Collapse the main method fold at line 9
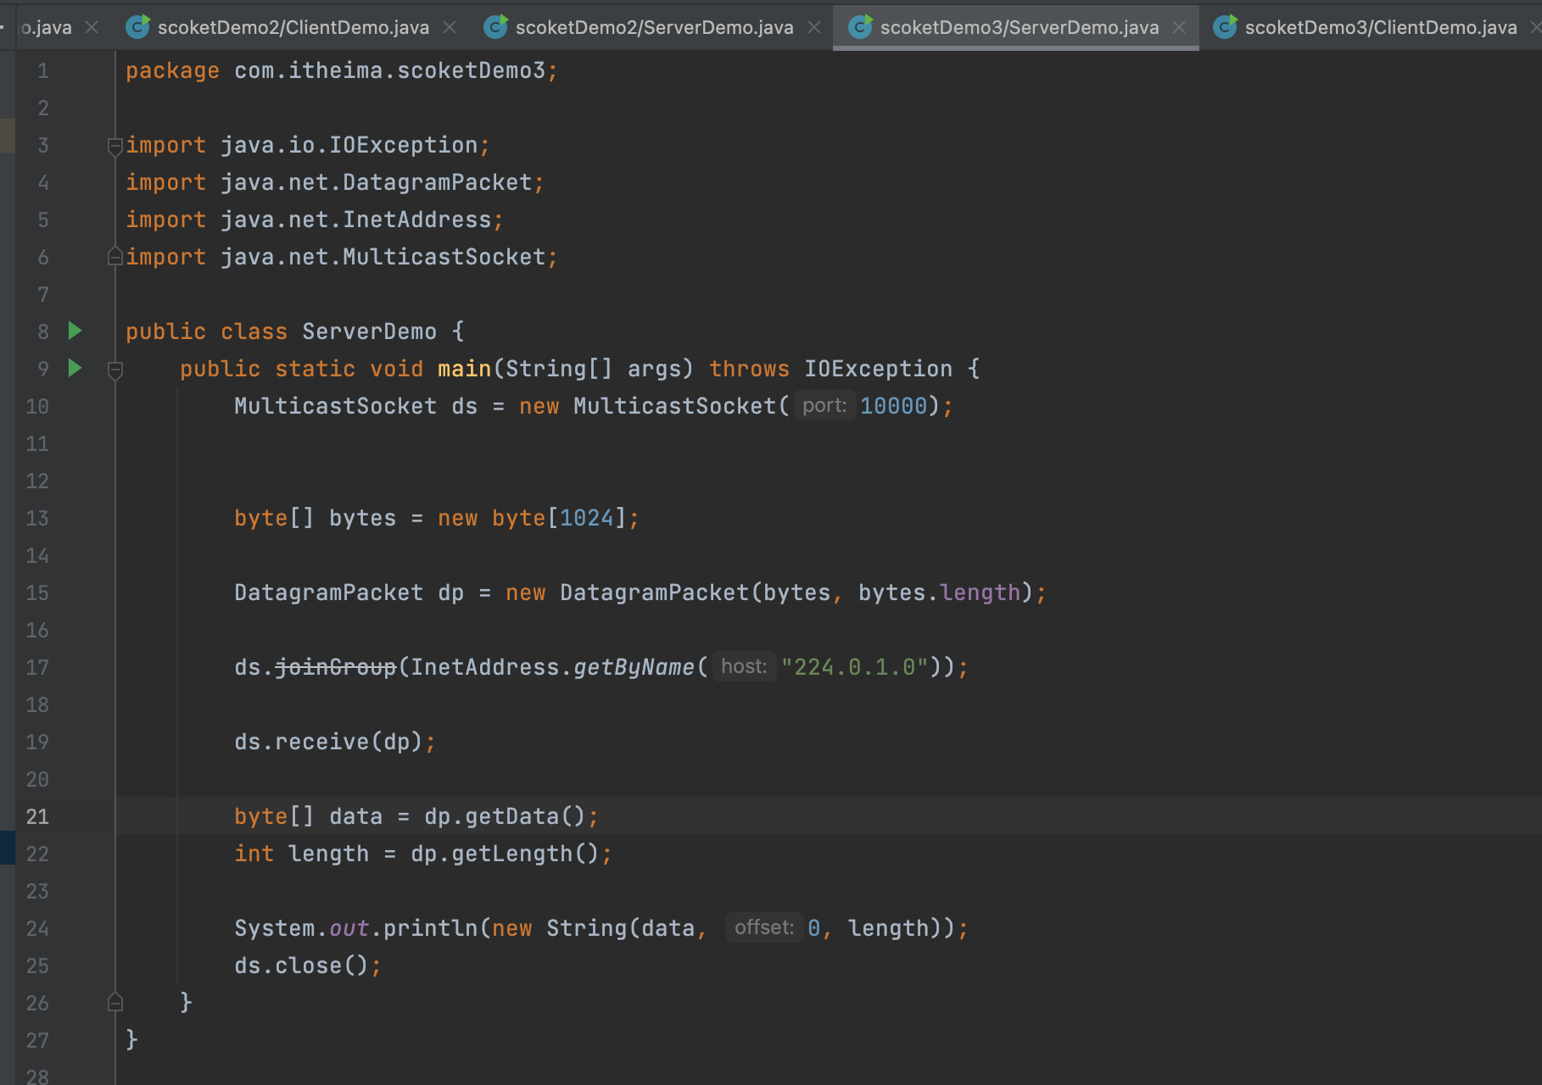 click(x=115, y=370)
